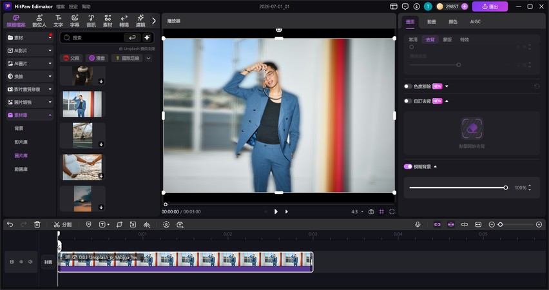Enter fullscreen preview mode
Image resolution: width=549 pixels, height=290 pixels.
[392, 211]
